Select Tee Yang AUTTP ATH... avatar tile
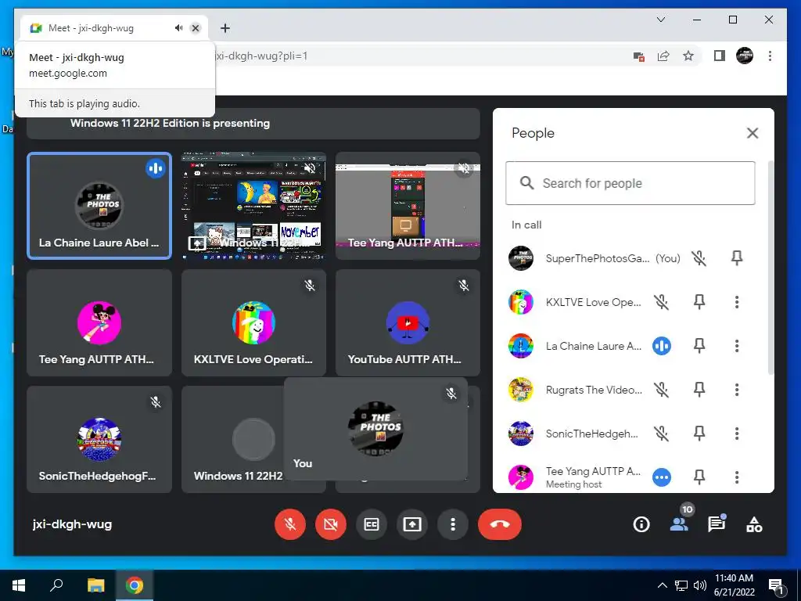The width and height of the screenshot is (801, 601). point(99,323)
